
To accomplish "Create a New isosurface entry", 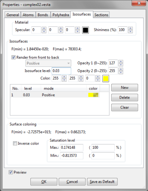I will [x=125, y=88].
